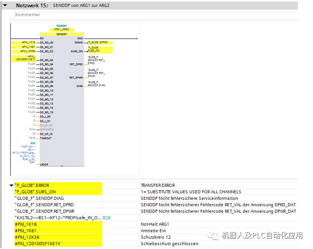Select the 826 hardware ID above LADDR operand
This screenshot has height=249, width=313.
33,143
